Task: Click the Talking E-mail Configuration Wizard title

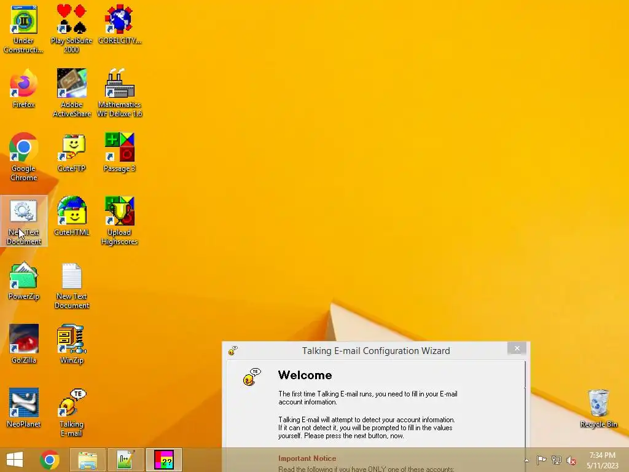Action: coord(376,351)
